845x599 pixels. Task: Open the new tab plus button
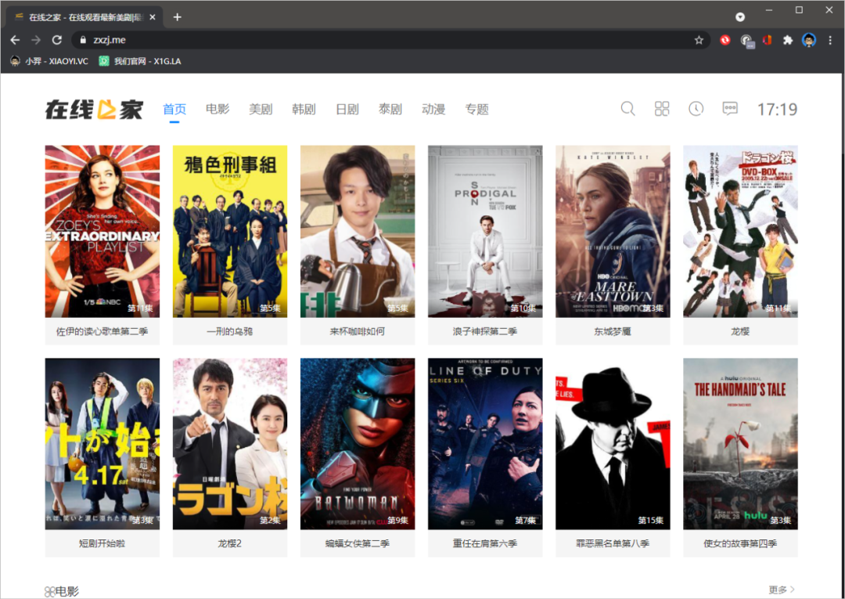click(178, 17)
